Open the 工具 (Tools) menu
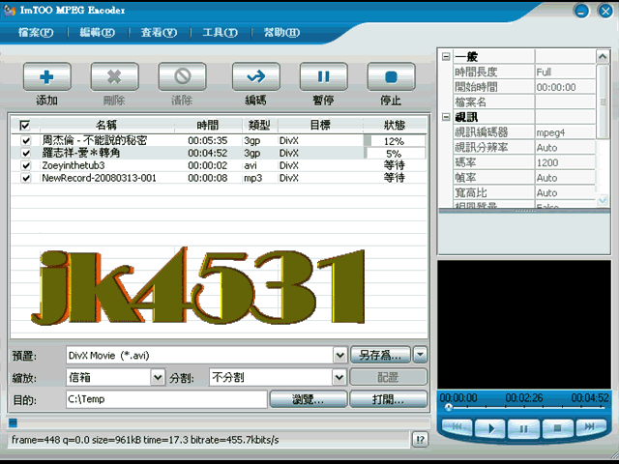This screenshot has width=619, height=464. click(x=220, y=33)
